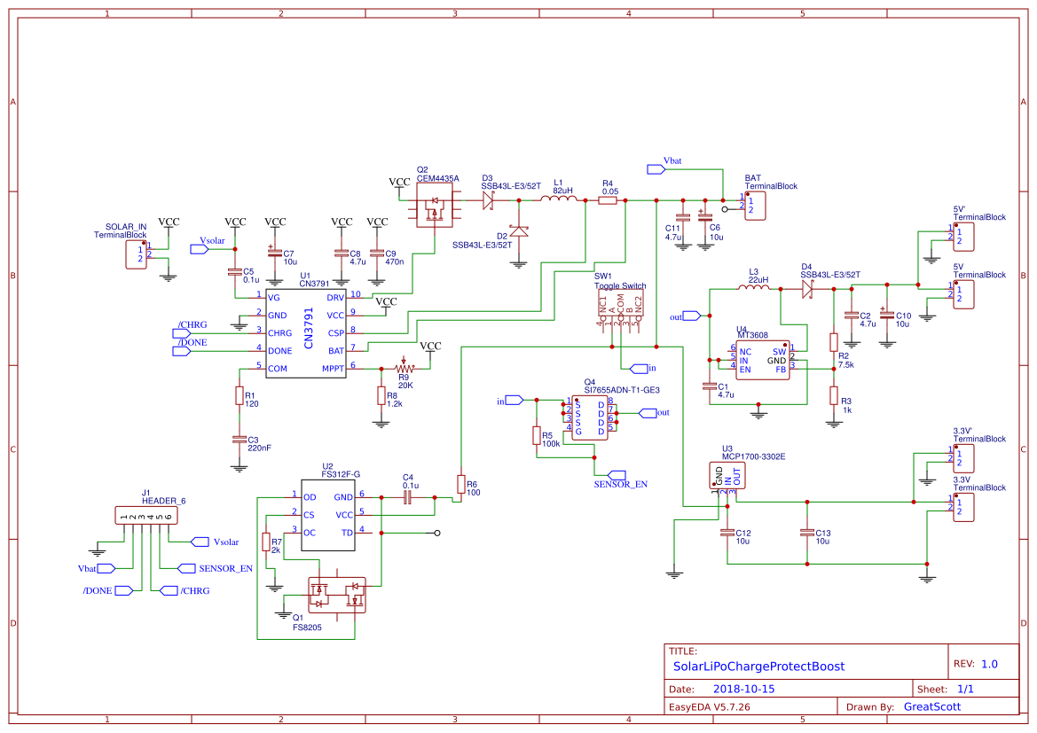Click capacitor C13 10u symbol
Image resolution: width=1037 pixels, height=733 pixels.
click(807, 533)
